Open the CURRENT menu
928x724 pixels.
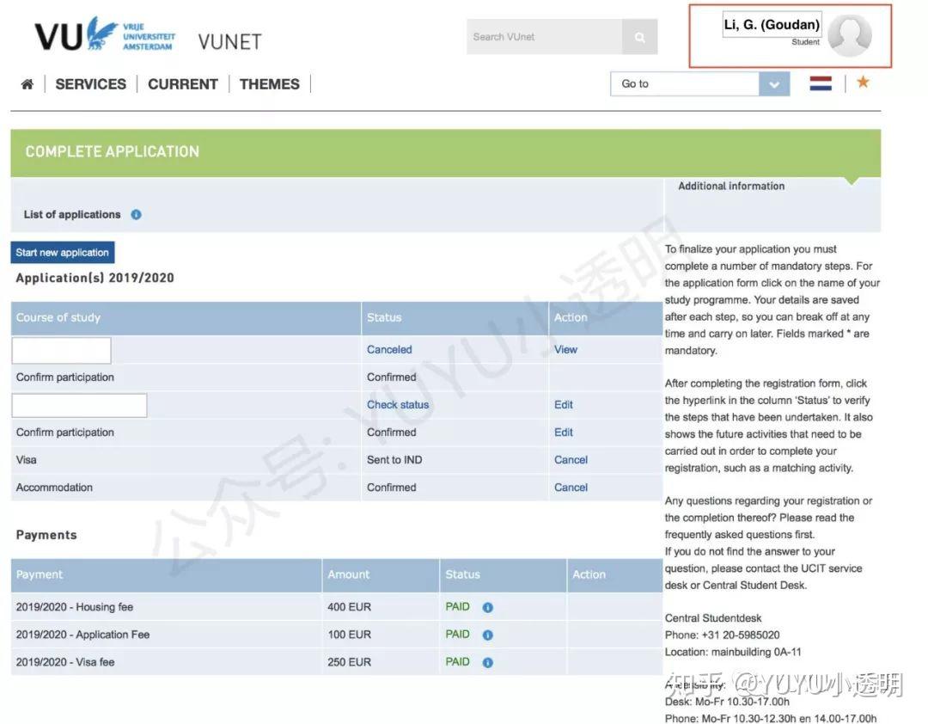[x=183, y=84]
